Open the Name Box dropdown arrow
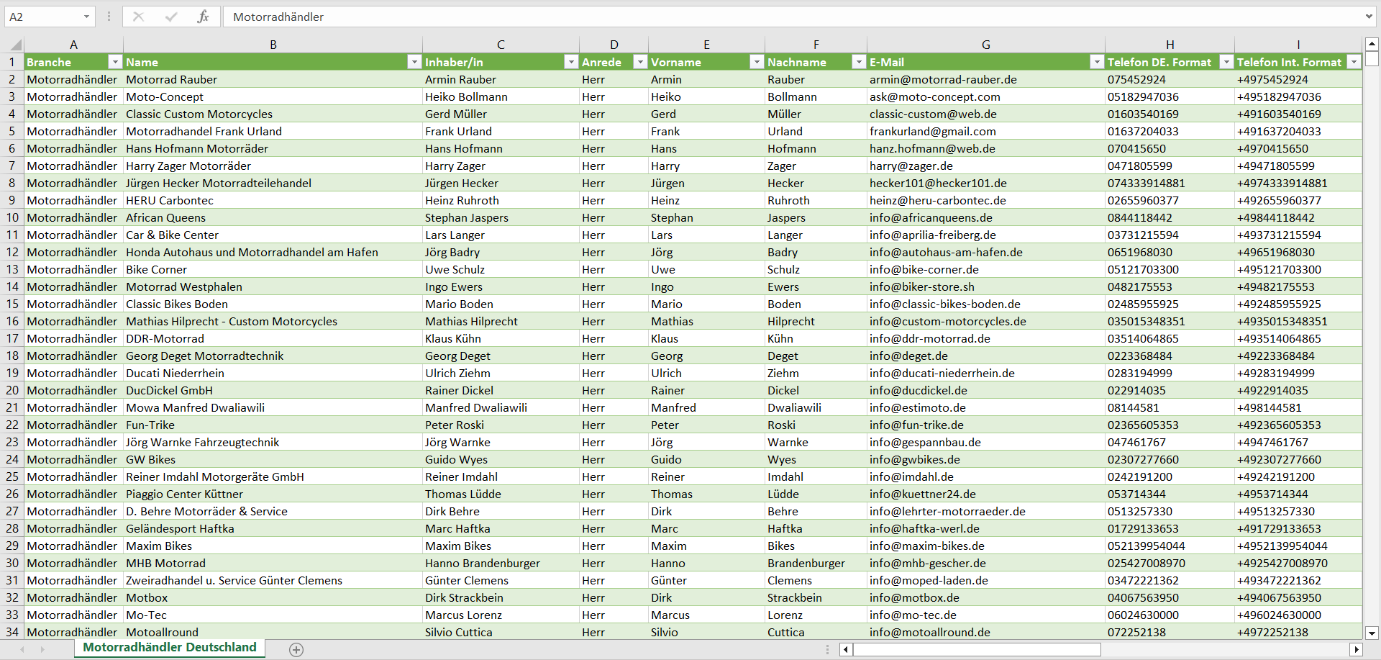This screenshot has height=660, width=1381. click(x=88, y=17)
